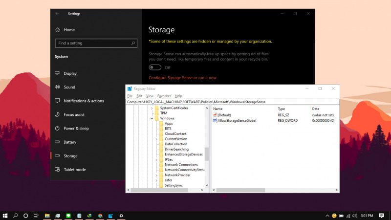Select the (Default) registry value
This screenshot has width=391, height=220.
[x=224, y=115]
